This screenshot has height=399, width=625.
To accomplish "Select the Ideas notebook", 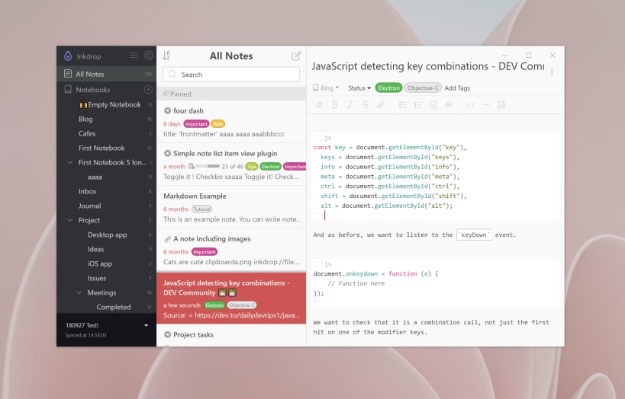I will coord(106,249).
